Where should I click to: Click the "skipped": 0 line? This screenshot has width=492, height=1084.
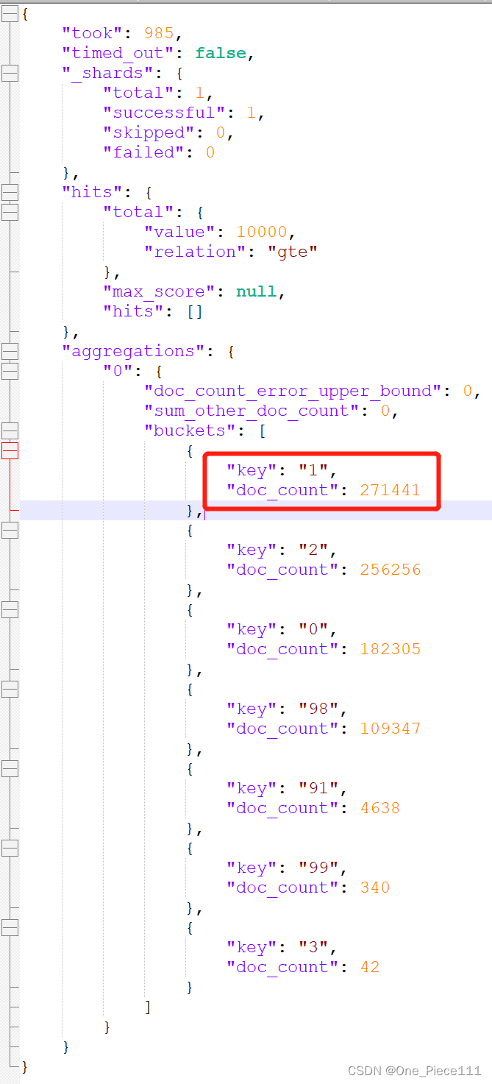tap(168, 132)
